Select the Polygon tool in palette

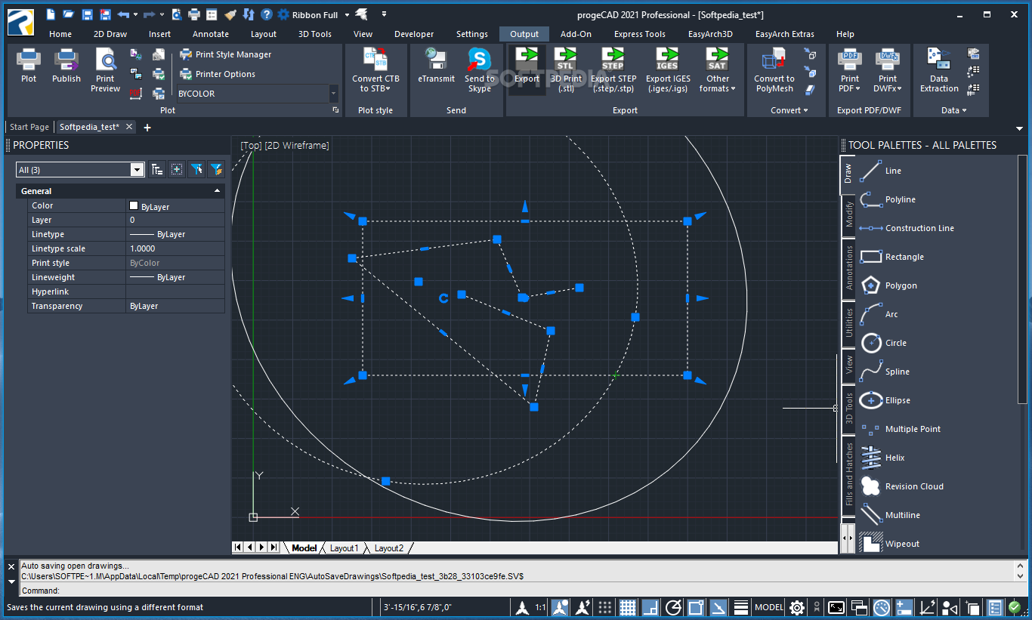click(x=889, y=285)
